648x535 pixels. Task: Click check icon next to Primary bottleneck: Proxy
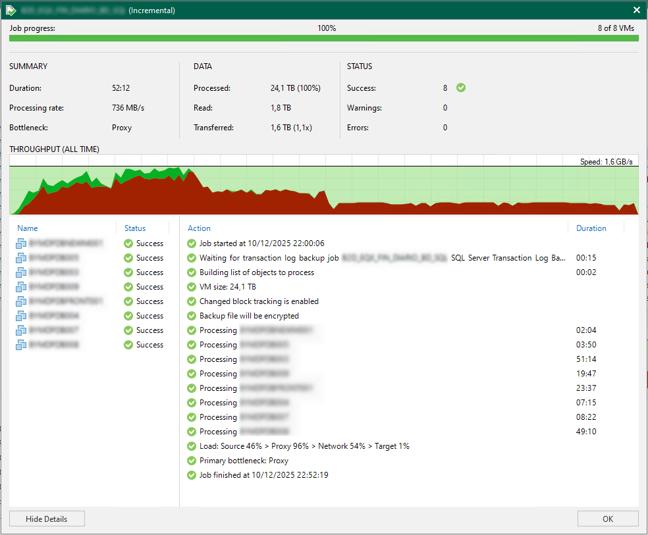[192, 461]
